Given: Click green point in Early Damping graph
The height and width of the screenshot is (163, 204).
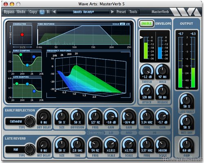Looking at the screenshot, I should (21, 55).
